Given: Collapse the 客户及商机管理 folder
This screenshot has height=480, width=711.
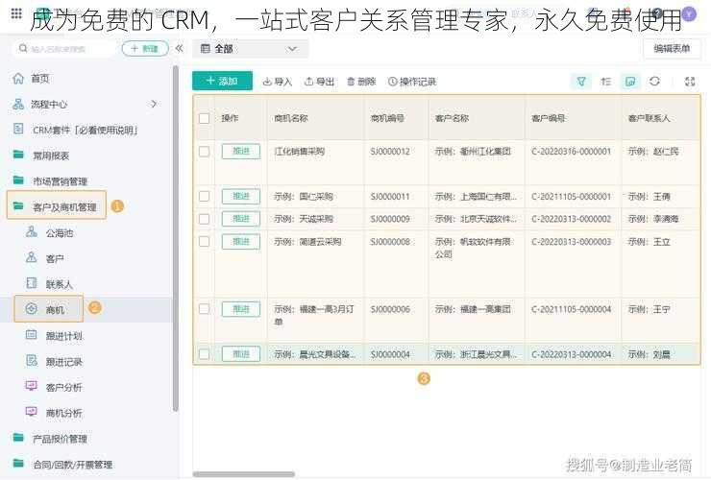Looking at the screenshot, I should point(57,205).
